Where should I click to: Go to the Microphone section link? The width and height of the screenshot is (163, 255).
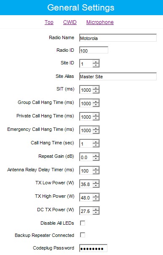click(x=100, y=22)
